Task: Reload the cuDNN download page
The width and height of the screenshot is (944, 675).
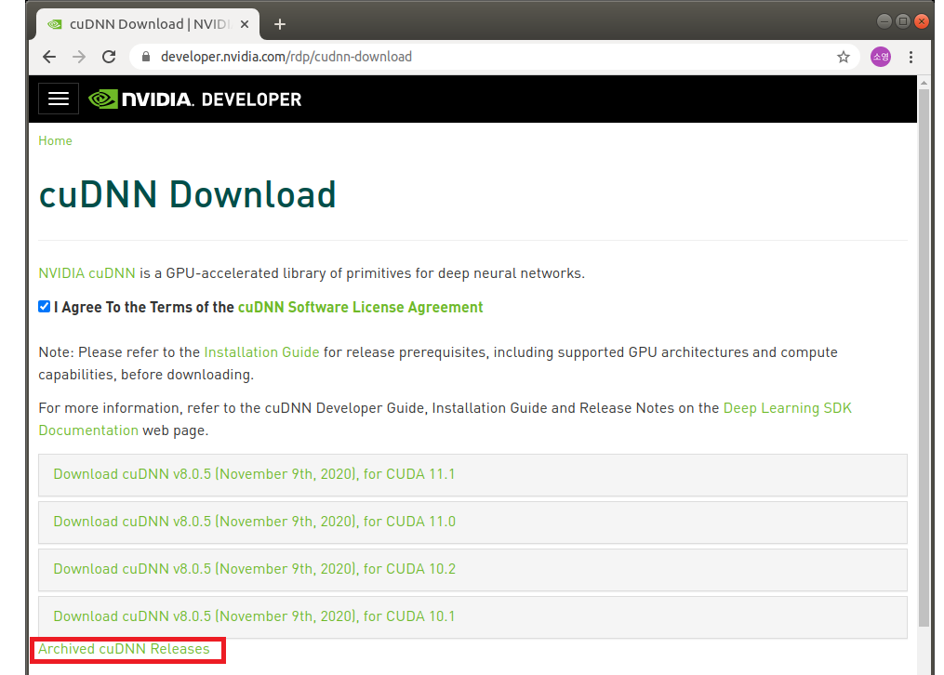Action: [x=109, y=57]
